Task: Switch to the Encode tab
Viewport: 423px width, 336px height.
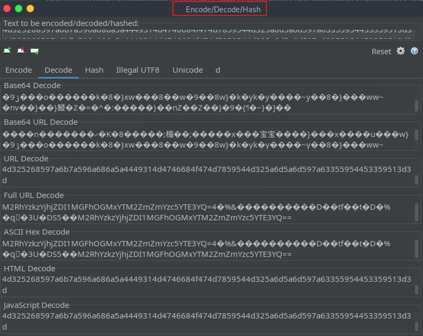Action: click(x=19, y=70)
